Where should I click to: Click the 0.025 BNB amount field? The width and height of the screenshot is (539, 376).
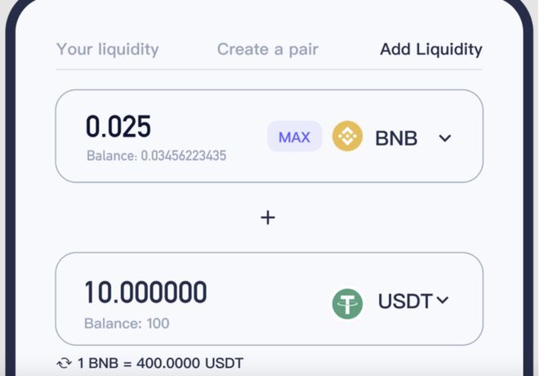[118, 127]
